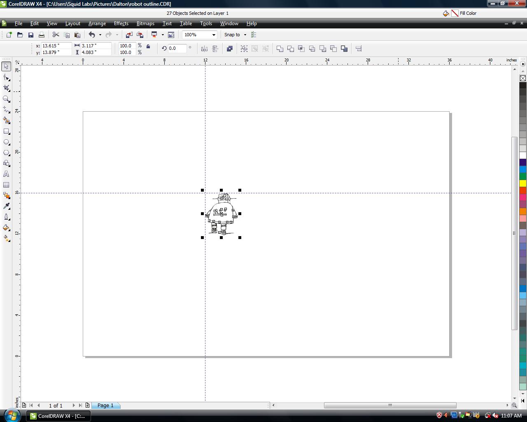The width and height of the screenshot is (527, 422).
Task: Open the Windows Start menu
Action: (12, 415)
